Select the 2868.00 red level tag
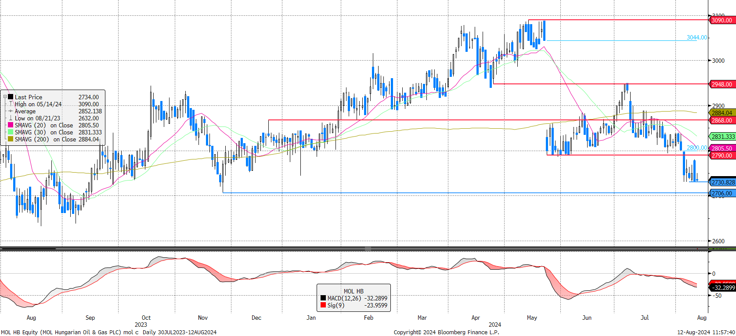Screen dimensions: 736x336 click(722, 120)
